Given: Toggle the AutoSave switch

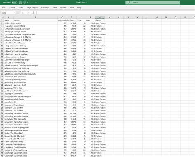Looking at the screenshot, I should click(x=14, y=2).
